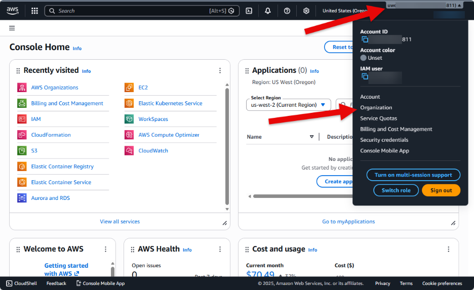Open AWS Health Info link
474x290 pixels.
[187, 250]
